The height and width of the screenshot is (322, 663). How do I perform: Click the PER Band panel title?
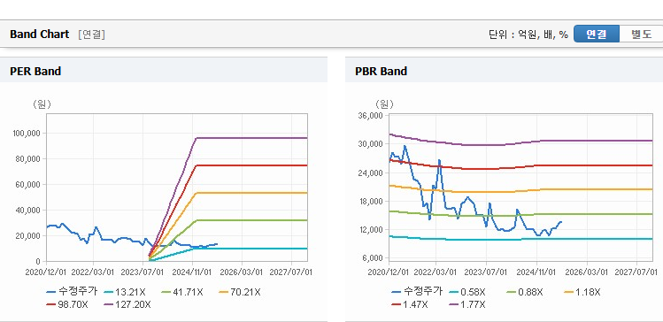point(35,72)
